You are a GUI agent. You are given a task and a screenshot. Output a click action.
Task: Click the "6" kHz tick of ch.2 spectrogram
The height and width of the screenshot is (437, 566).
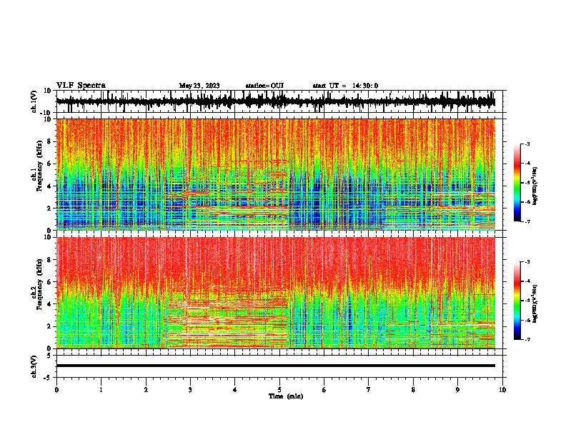(49, 282)
